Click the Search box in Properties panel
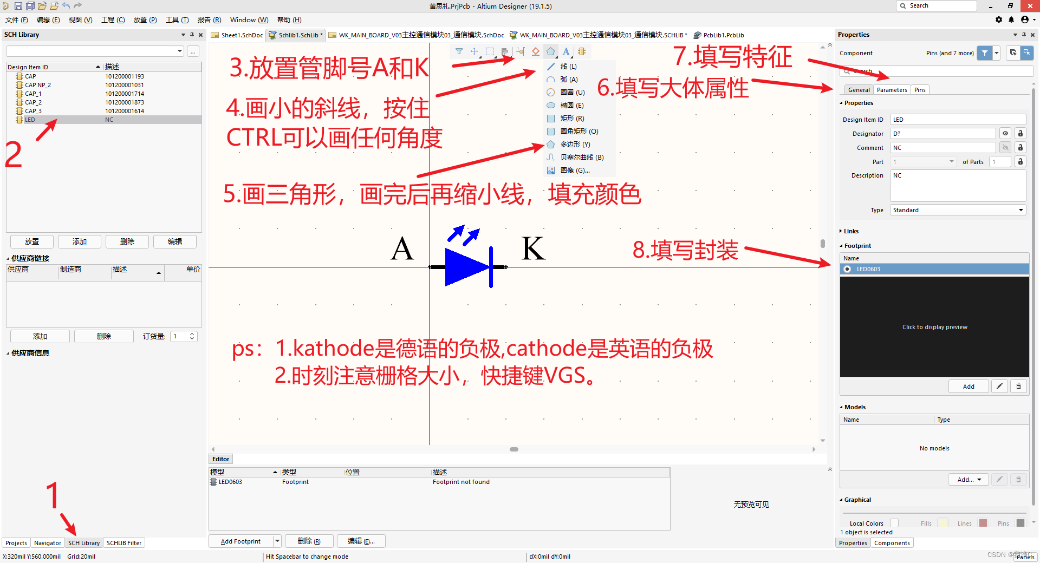Viewport: 1040px width, 563px height. 932,71
